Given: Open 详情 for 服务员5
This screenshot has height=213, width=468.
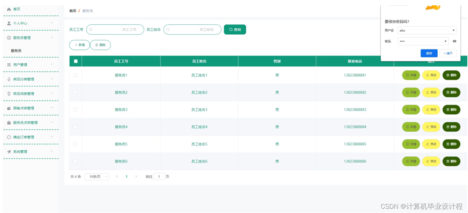Looking at the screenshot, I should tap(411, 144).
